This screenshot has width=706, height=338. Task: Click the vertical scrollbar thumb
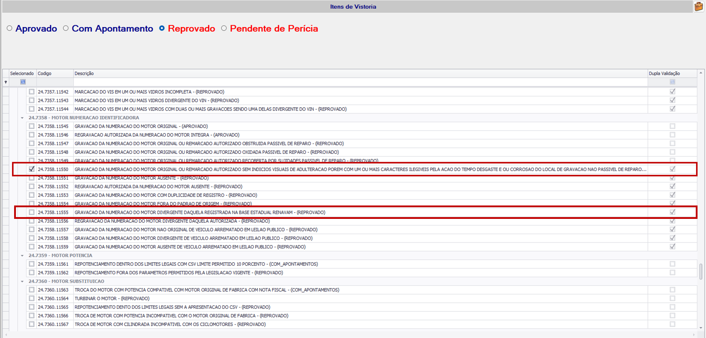(701, 271)
